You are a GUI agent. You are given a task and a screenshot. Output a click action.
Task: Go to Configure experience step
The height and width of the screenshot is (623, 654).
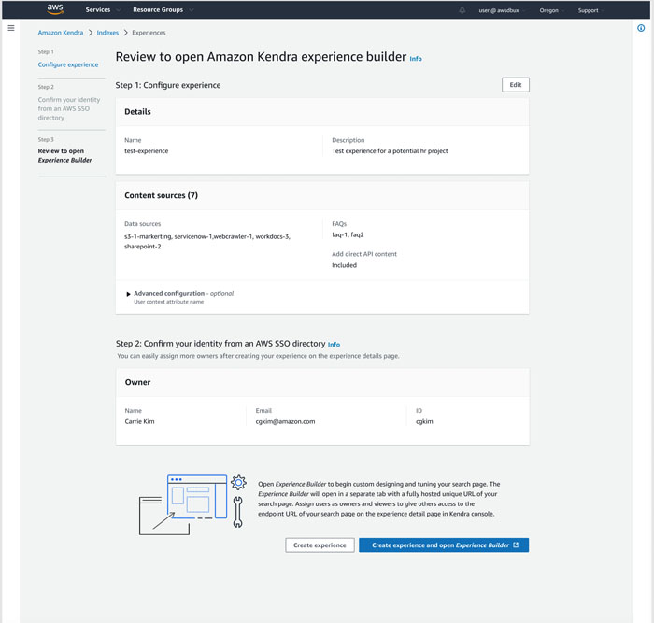pyautogui.click(x=68, y=64)
